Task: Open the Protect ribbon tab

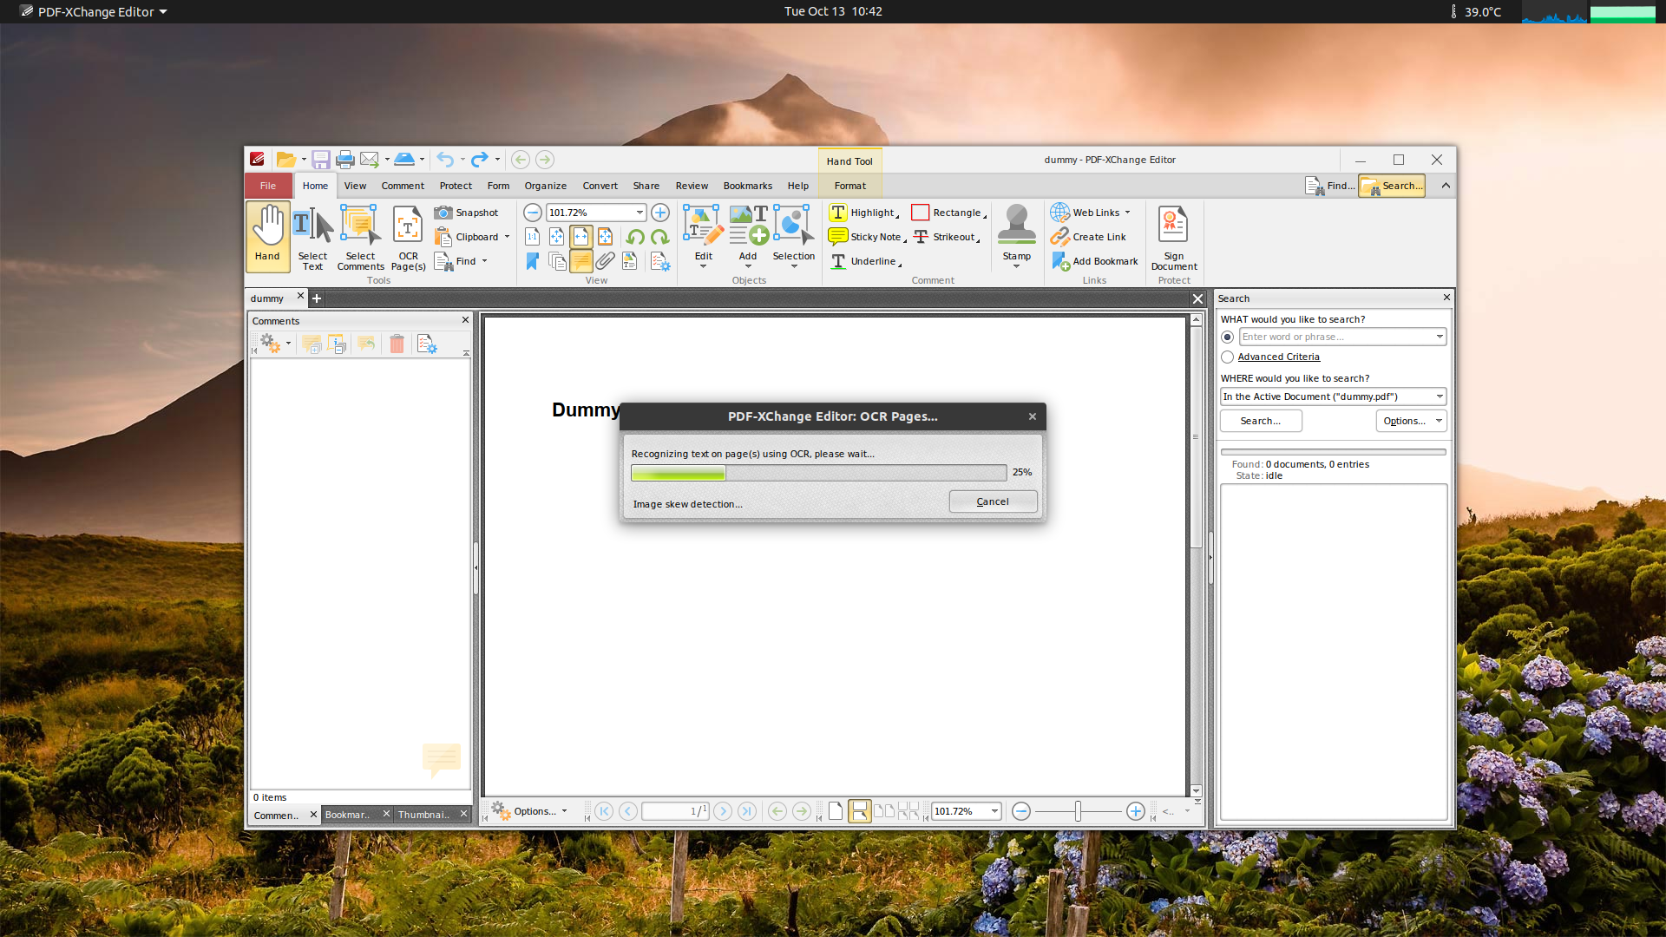Action: (x=456, y=186)
